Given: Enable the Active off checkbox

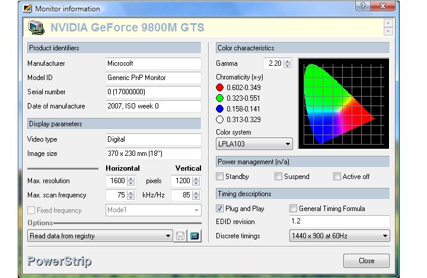Looking at the screenshot, I should click(x=337, y=177).
